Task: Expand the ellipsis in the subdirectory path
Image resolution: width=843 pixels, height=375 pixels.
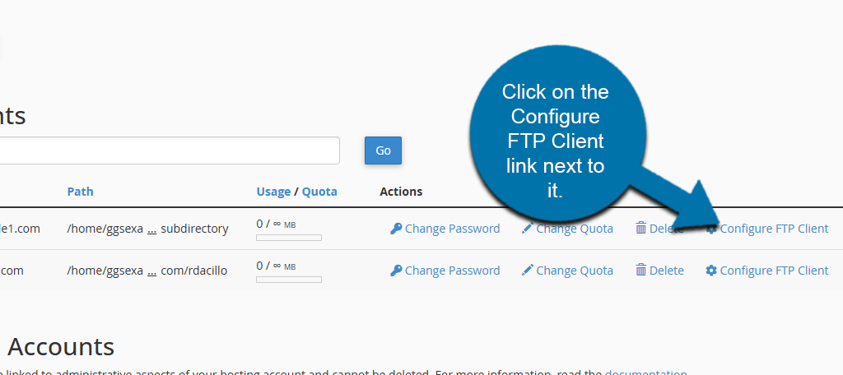Action: click(x=151, y=229)
